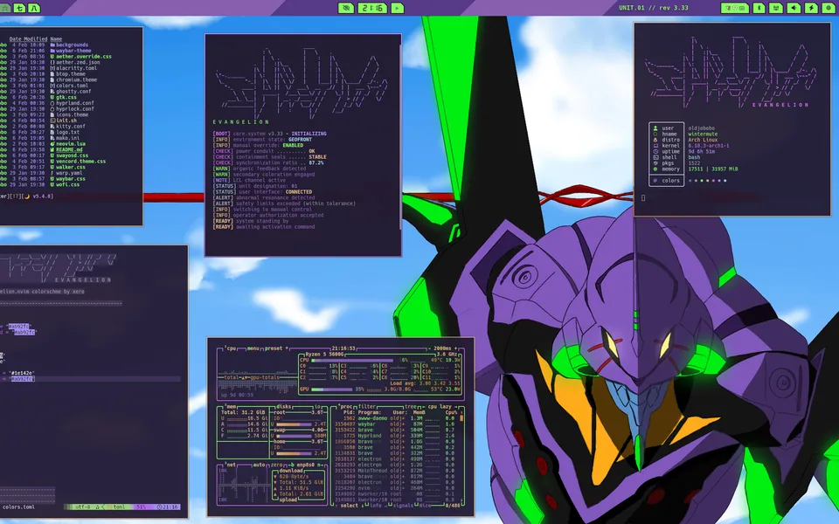Toggle btop net auto scaling
This screenshot has width=839, height=524.
click(260, 465)
